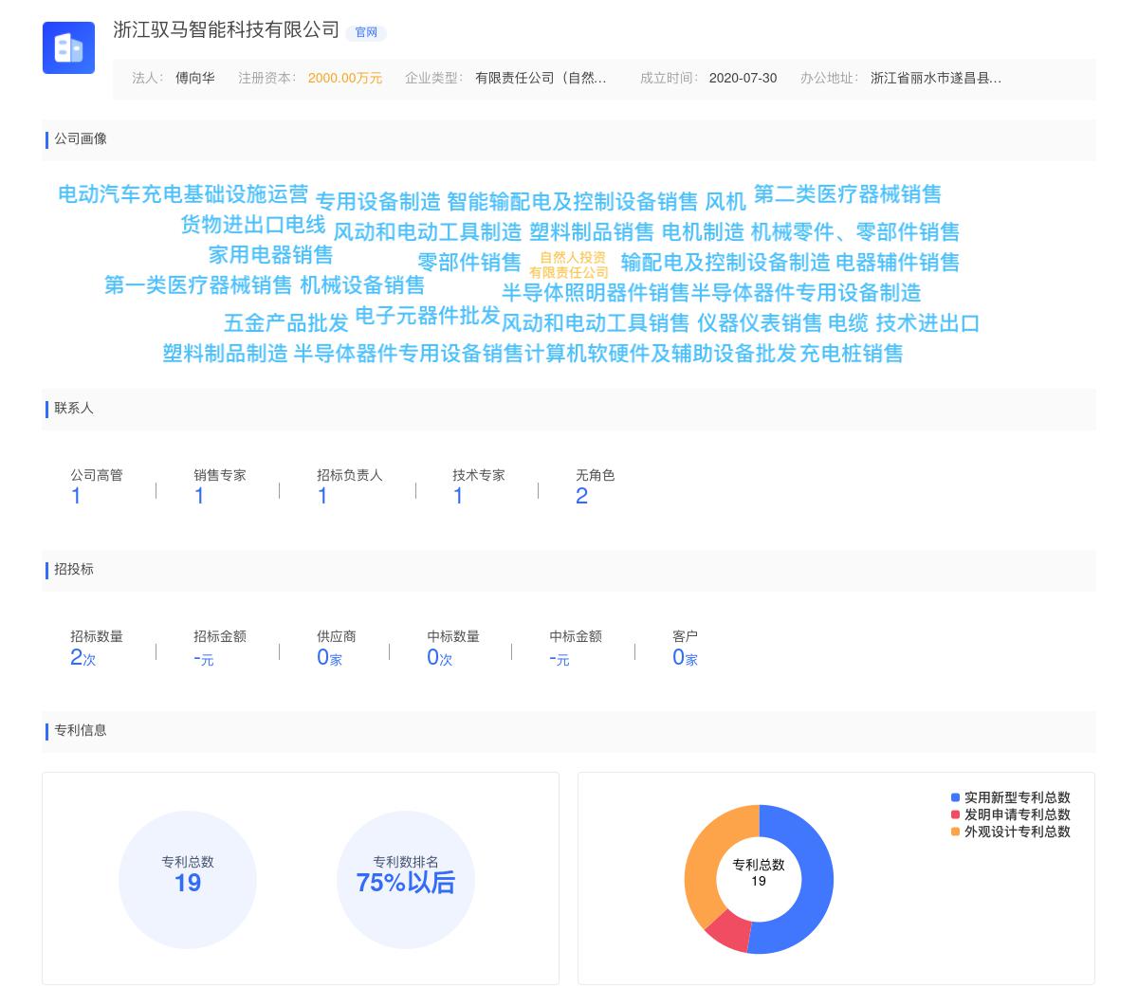Open the 官网 official website badge
The height and width of the screenshot is (1006, 1138).
click(366, 32)
